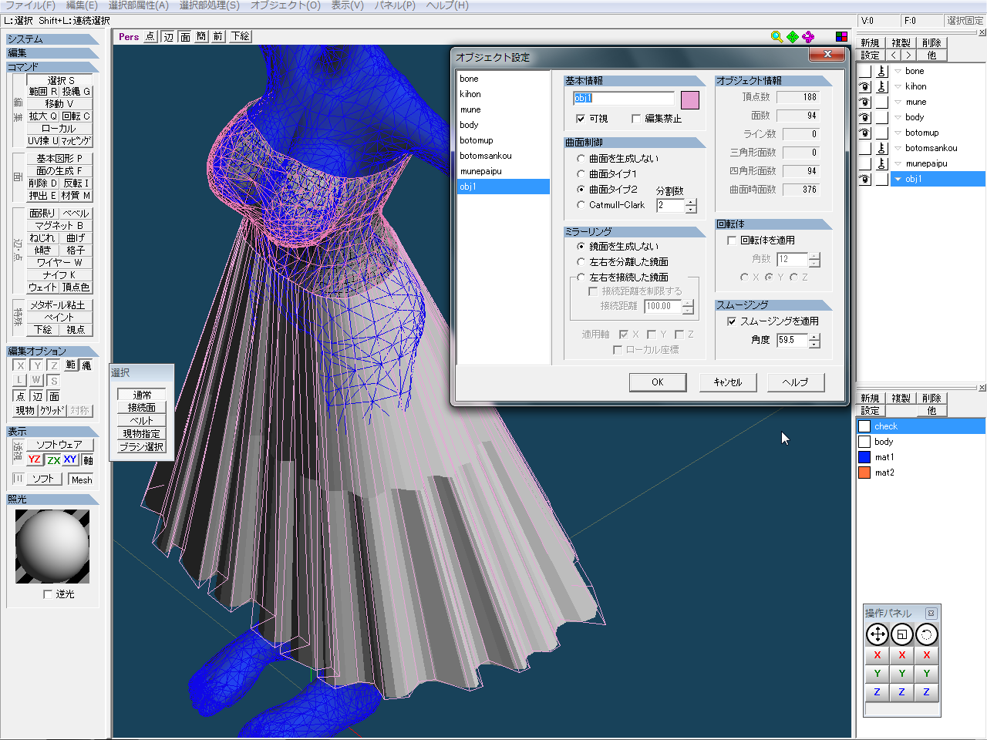Click the yellow magnifier zoom icon
Viewport: 987px width, 740px height.
click(x=776, y=36)
